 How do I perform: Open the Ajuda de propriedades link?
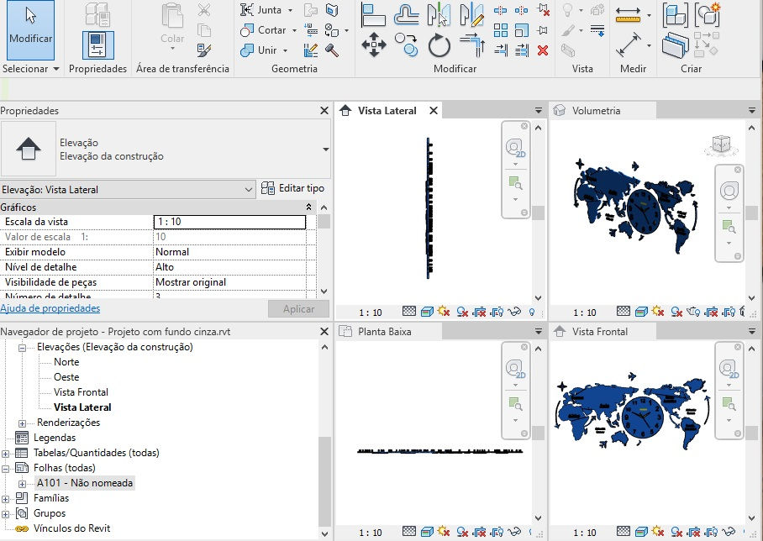pos(50,308)
